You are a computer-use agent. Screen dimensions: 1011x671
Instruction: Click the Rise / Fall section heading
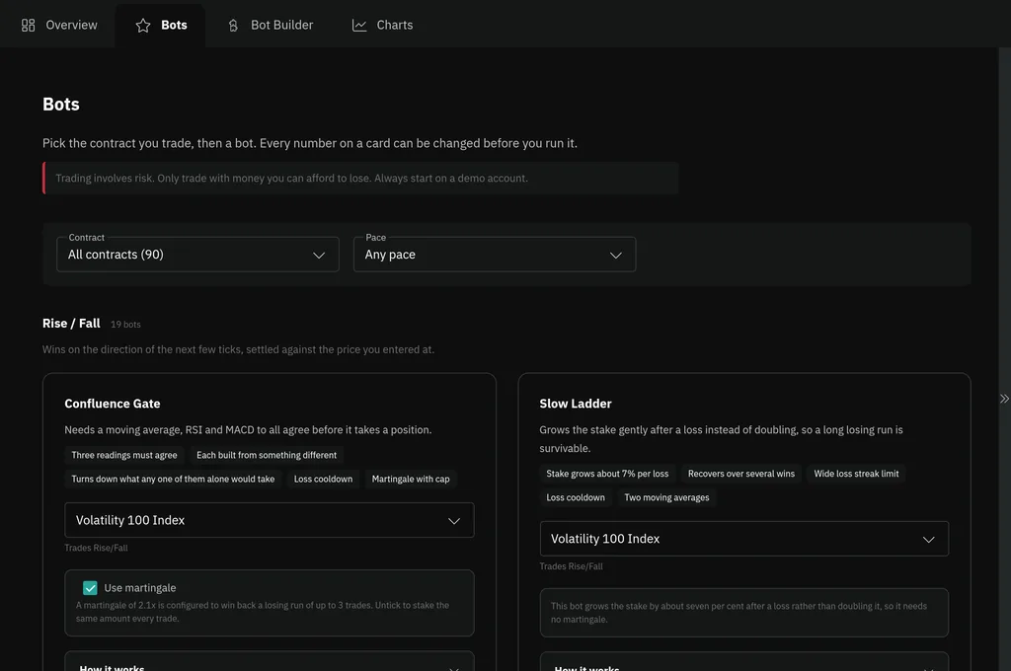(71, 324)
